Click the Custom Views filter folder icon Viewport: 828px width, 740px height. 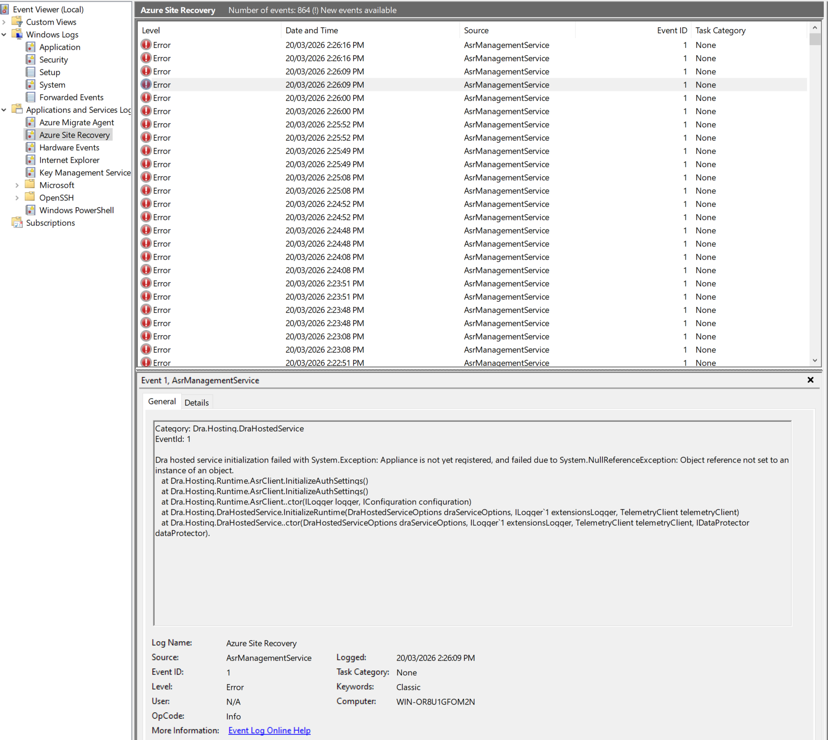coord(17,22)
